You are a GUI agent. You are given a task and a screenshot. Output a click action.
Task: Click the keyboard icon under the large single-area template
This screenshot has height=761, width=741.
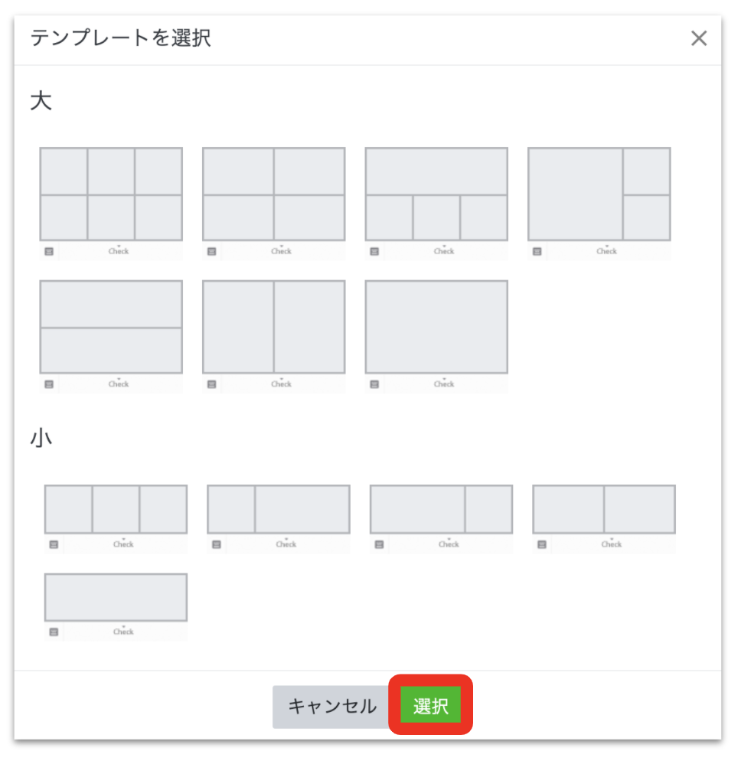[374, 384]
